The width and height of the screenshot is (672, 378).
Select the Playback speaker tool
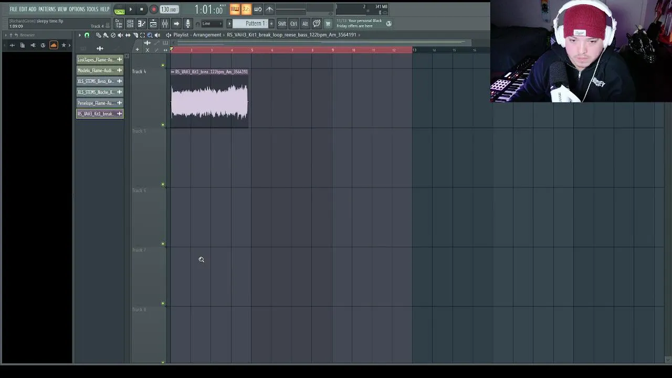click(x=157, y=35)
